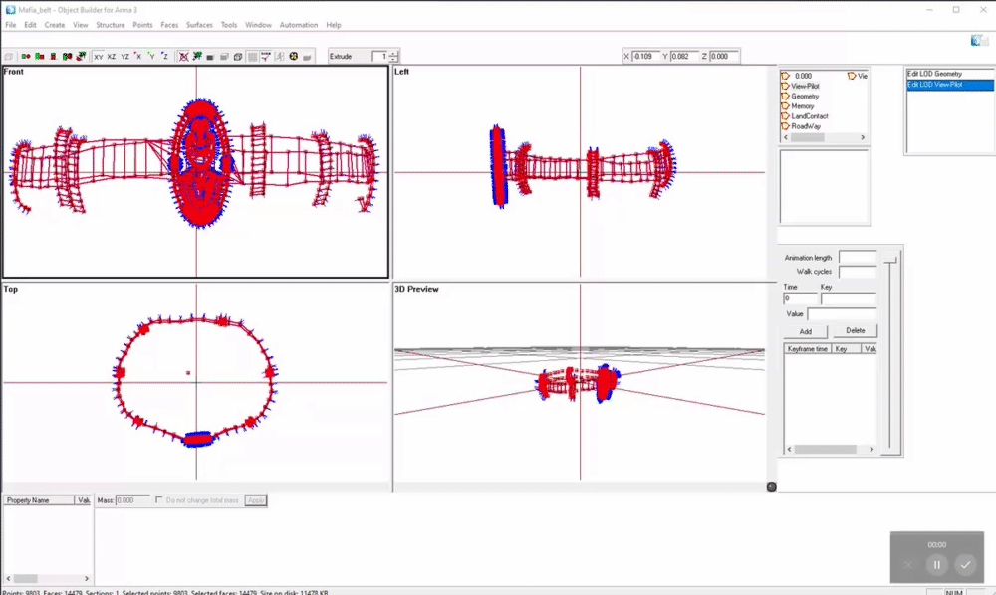
Task: Click the red-green object selection icon
Action: coord(54,57)
